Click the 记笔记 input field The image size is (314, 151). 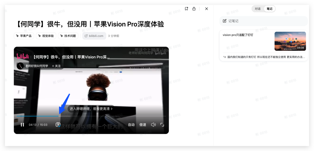tap(263, 21)
